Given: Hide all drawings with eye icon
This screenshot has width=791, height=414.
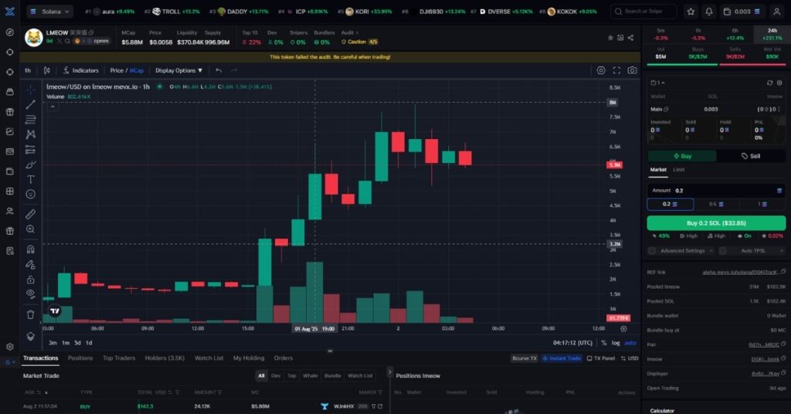Looking at the screenshot, I should click(x=31, y=294).
